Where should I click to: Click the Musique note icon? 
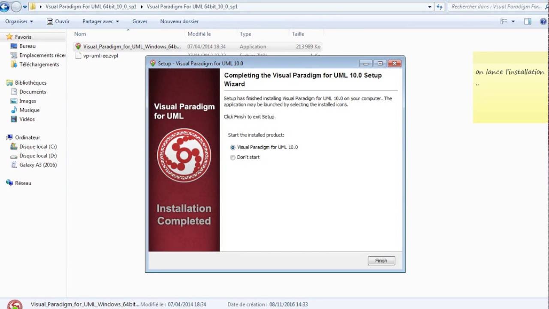14,110
